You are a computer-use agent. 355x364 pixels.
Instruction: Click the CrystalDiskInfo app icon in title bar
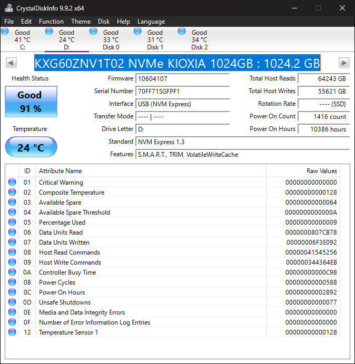coord(9,8)
